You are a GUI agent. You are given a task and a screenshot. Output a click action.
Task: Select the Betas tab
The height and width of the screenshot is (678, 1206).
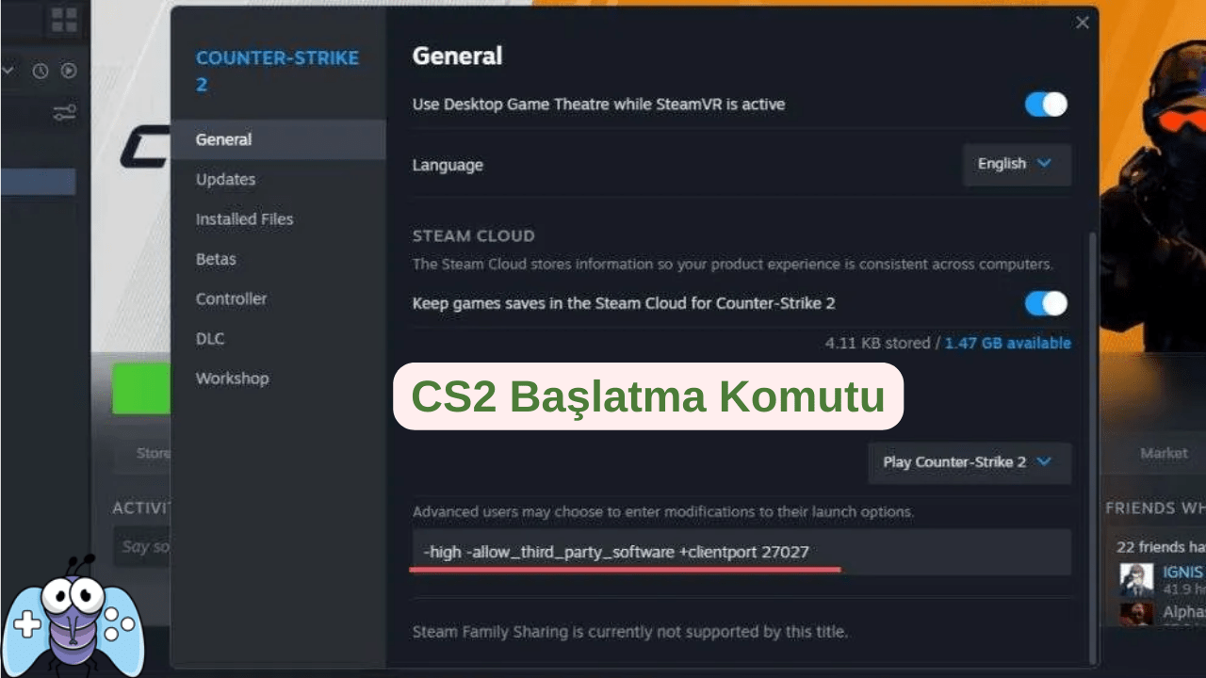216,259
